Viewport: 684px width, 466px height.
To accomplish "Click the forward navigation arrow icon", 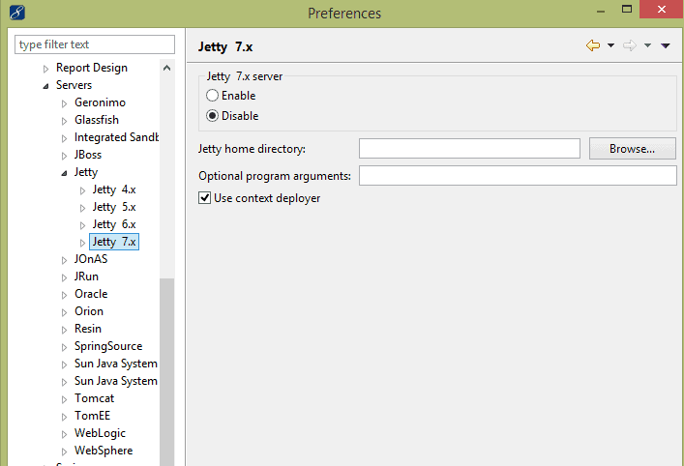I will tap(629, 46).
